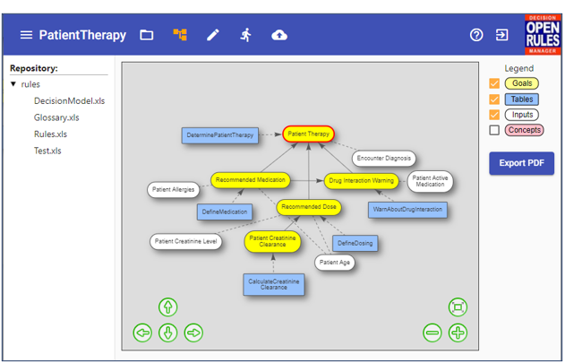Enable the Concepts legend checkbox
565x363 pixels.
[495, 130]
